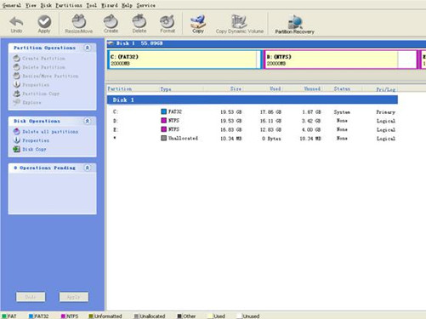Open the General menu
This screenshot has width=426, height=319.
pyautogui.click(x=12, y=5)
